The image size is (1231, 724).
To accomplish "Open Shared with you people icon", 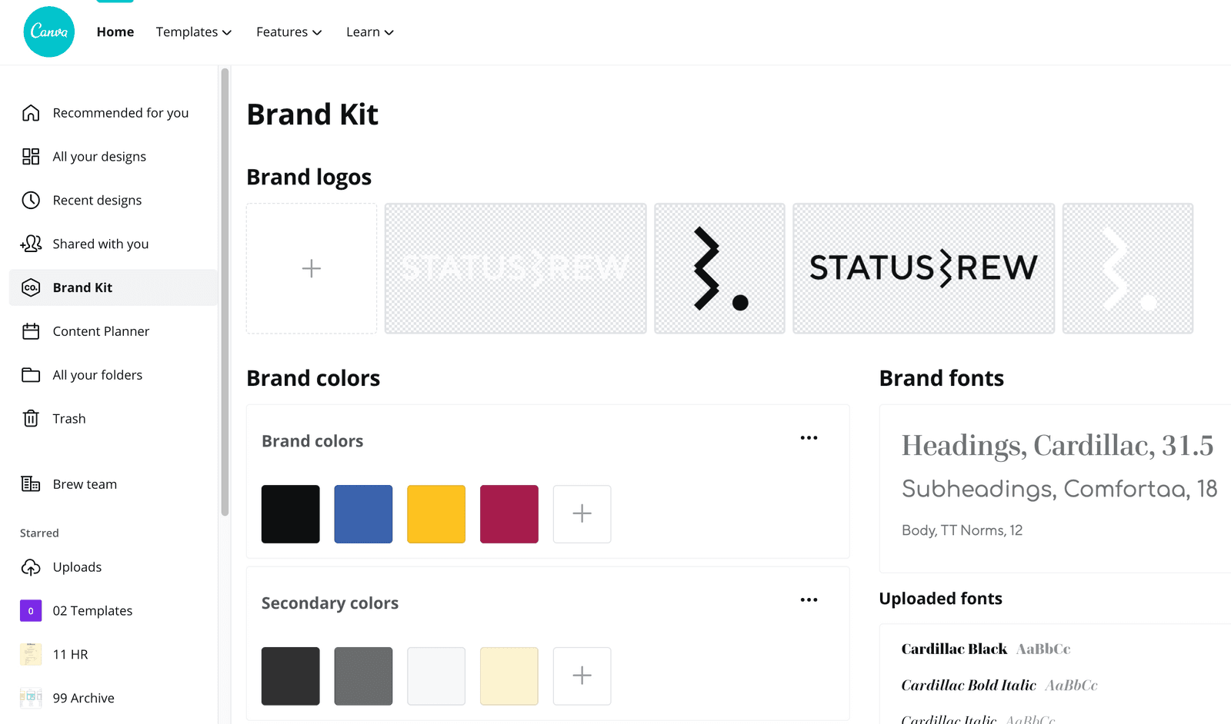I will coord(31,244).
